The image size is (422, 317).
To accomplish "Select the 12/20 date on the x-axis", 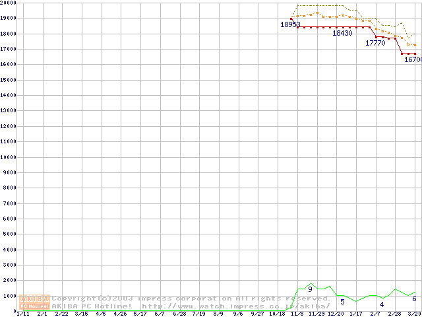I will coord(336,314).
